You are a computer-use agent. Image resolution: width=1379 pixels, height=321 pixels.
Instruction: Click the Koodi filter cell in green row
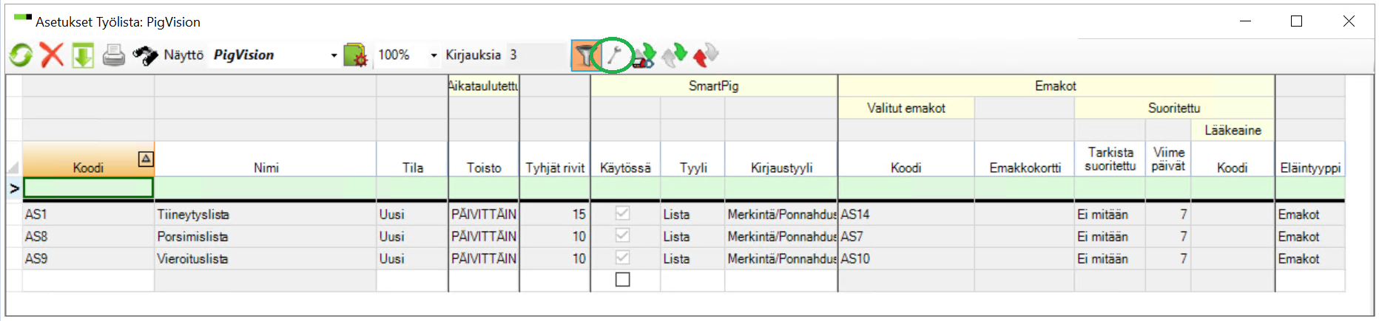click(89, 188)
